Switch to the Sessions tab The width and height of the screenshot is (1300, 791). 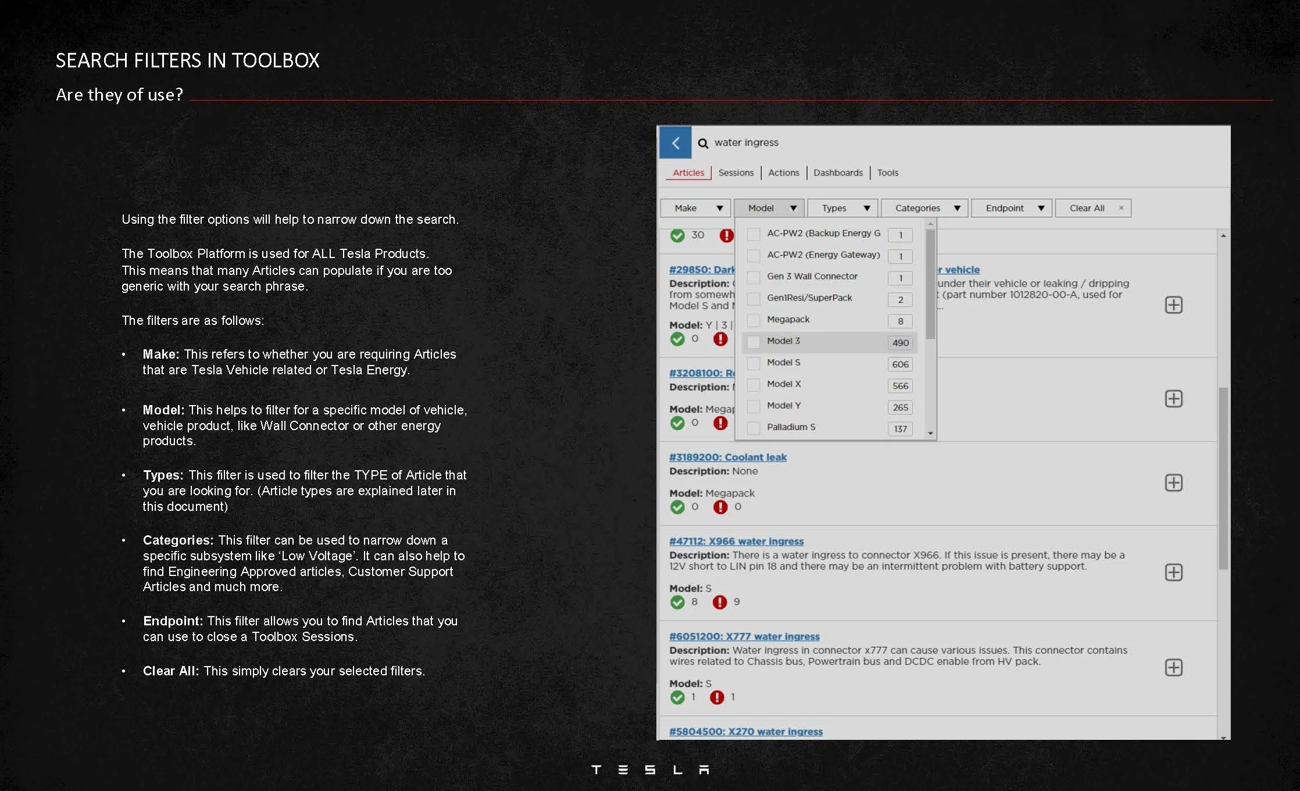tap(735, 173)
